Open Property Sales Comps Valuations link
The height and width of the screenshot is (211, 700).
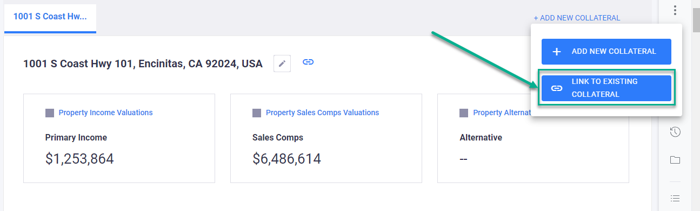click(x=322, y=112)
